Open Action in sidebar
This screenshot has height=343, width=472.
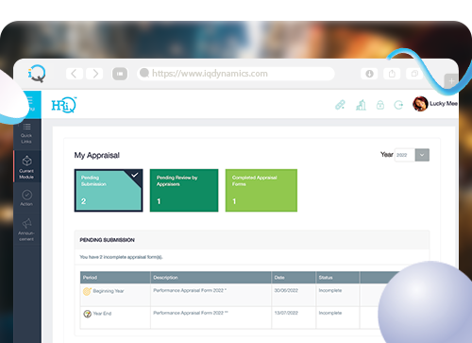tap(26, 197)
